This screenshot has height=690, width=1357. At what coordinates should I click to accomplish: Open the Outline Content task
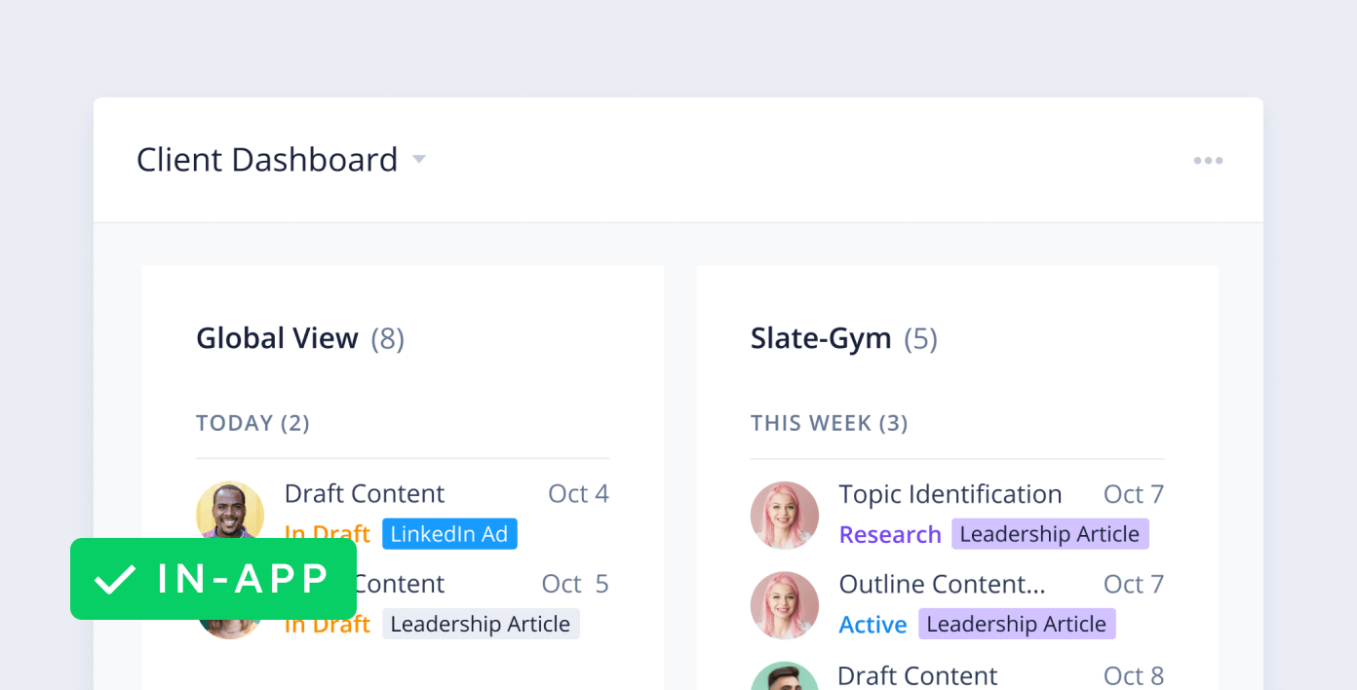pyautogui.click(x=942, y=584)
